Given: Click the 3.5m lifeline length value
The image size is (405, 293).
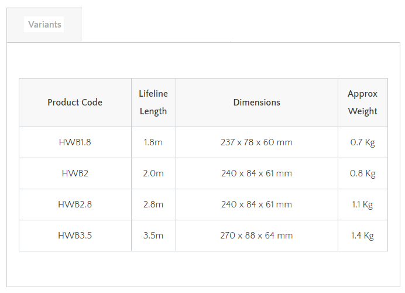Looking at the screenshot, I should coord(153,236).
